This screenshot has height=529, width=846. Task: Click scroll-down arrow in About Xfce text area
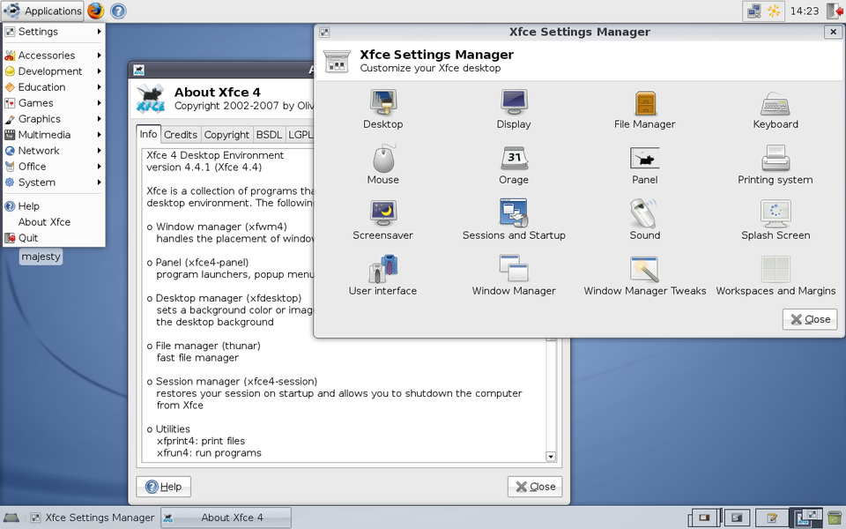click(x=550, y=457)
